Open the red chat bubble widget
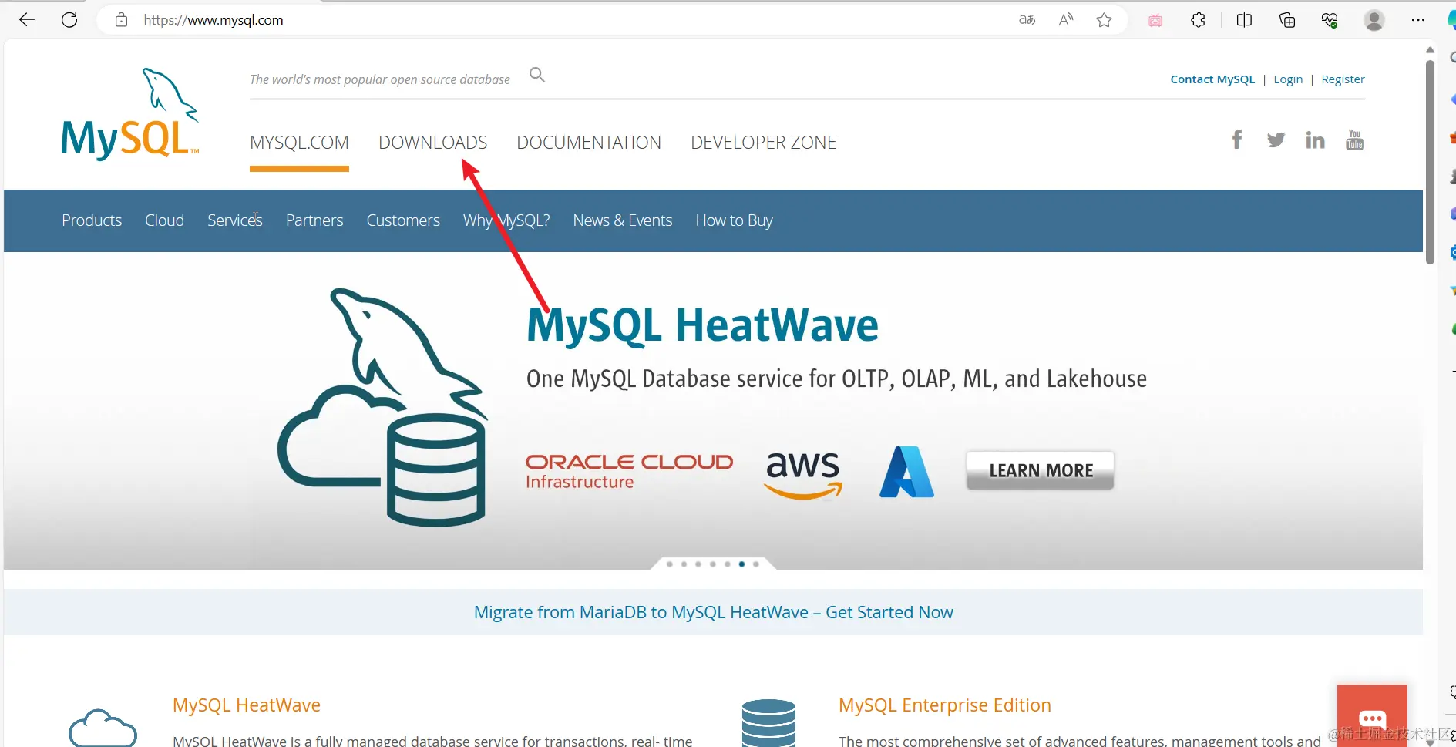Viewport: 1456px width, 747px height. (x=1372, y=718)
